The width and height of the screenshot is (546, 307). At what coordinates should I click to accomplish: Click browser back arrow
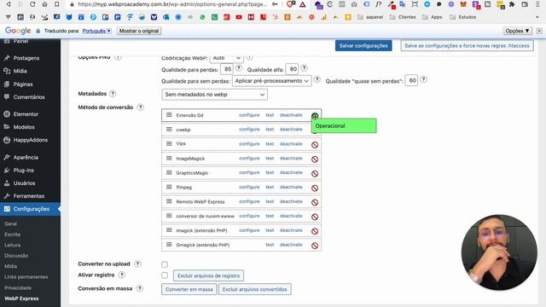coord(8,4)
